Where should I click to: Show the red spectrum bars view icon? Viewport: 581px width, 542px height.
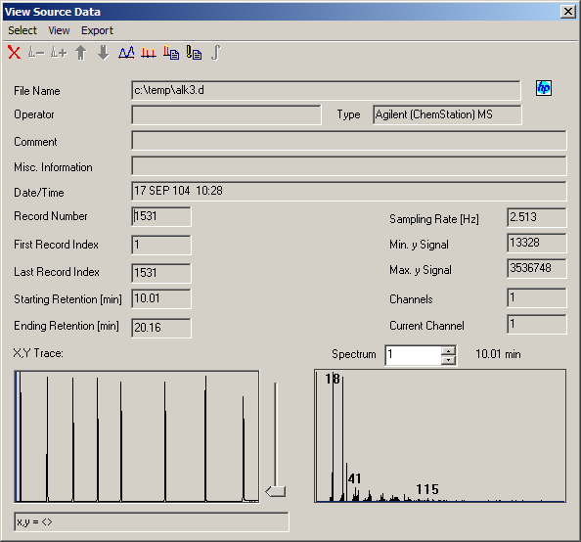(x=149, y=52)
